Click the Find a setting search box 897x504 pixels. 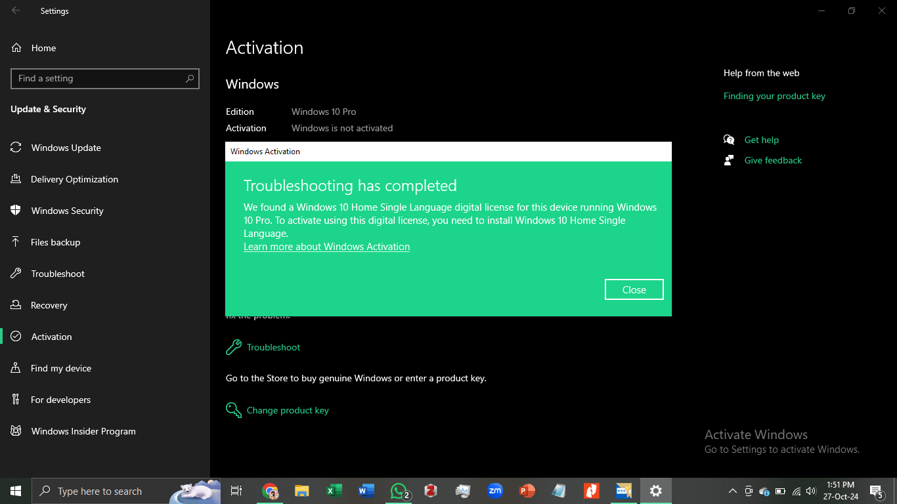(105, 78)
